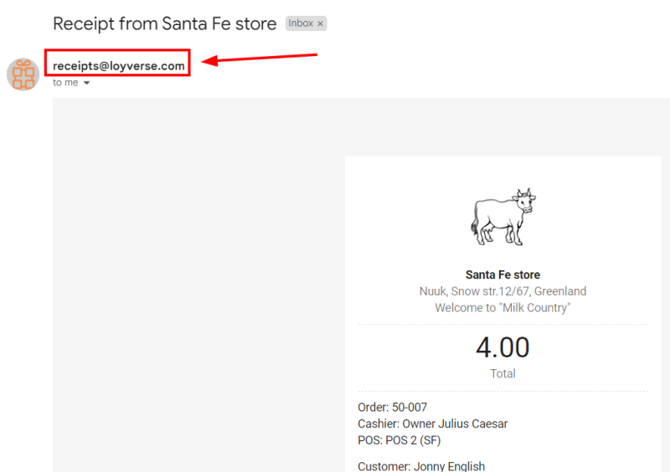Click the cow logo image on receipt
Viewport: 670px width, 472px height.
pos(502,216)
